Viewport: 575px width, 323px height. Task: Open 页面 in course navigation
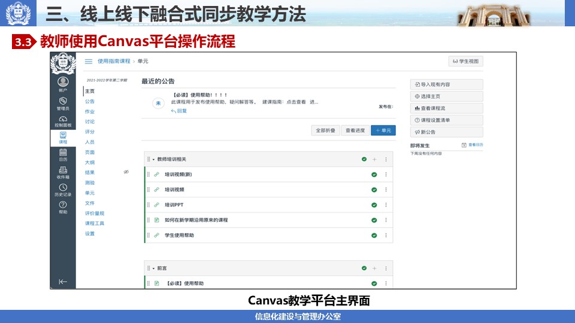(90, 153)
